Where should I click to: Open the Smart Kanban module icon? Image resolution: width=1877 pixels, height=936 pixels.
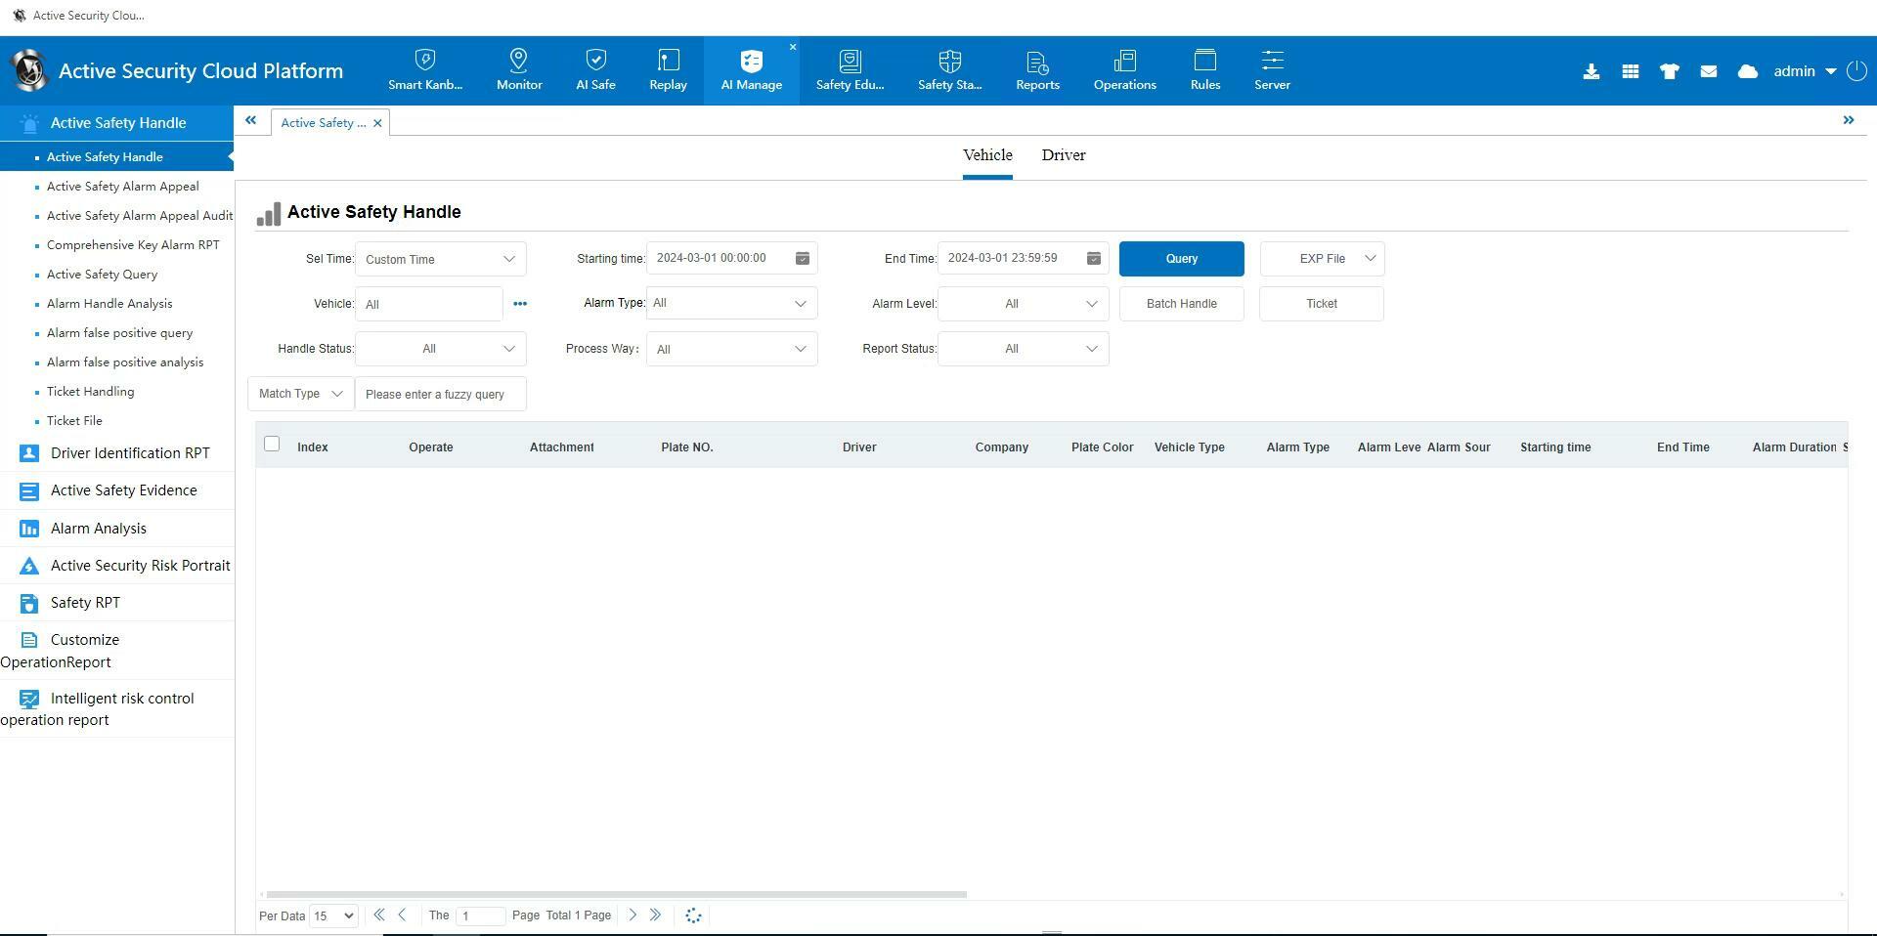pyautogui.click(x=424, y=61)
